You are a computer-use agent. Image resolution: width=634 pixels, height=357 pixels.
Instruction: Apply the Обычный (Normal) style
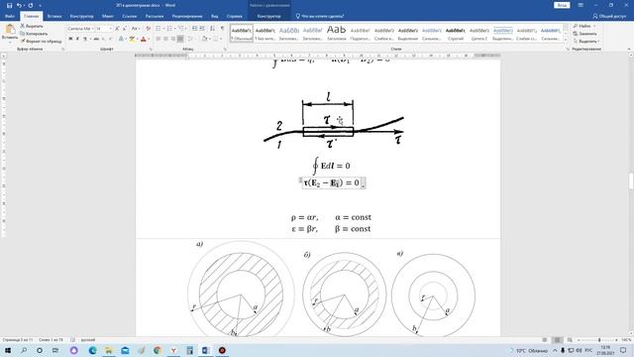pos(242,33)
